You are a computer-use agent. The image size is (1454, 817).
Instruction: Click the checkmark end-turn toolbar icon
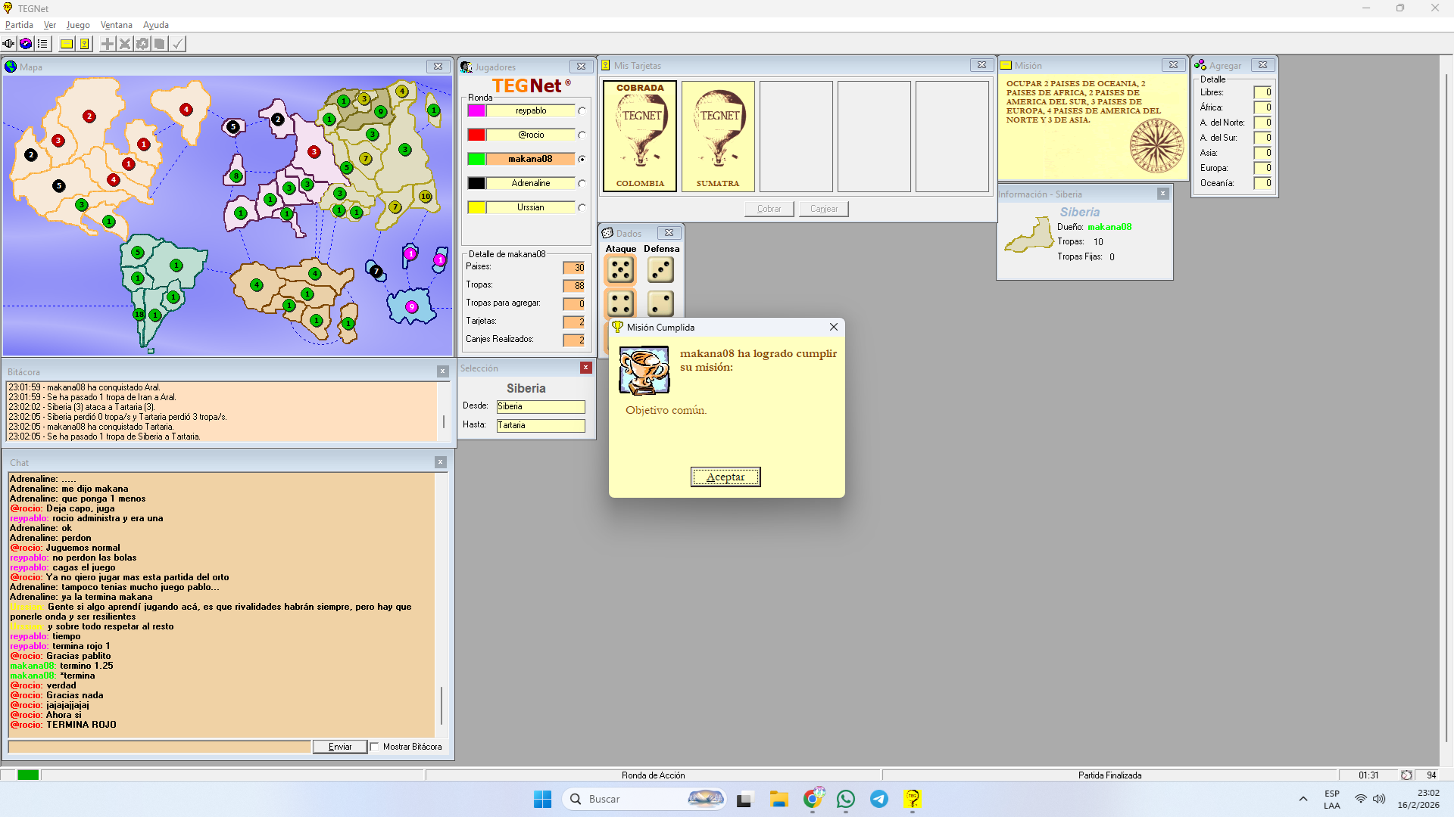pyautogui.click(x=177, y=44)
